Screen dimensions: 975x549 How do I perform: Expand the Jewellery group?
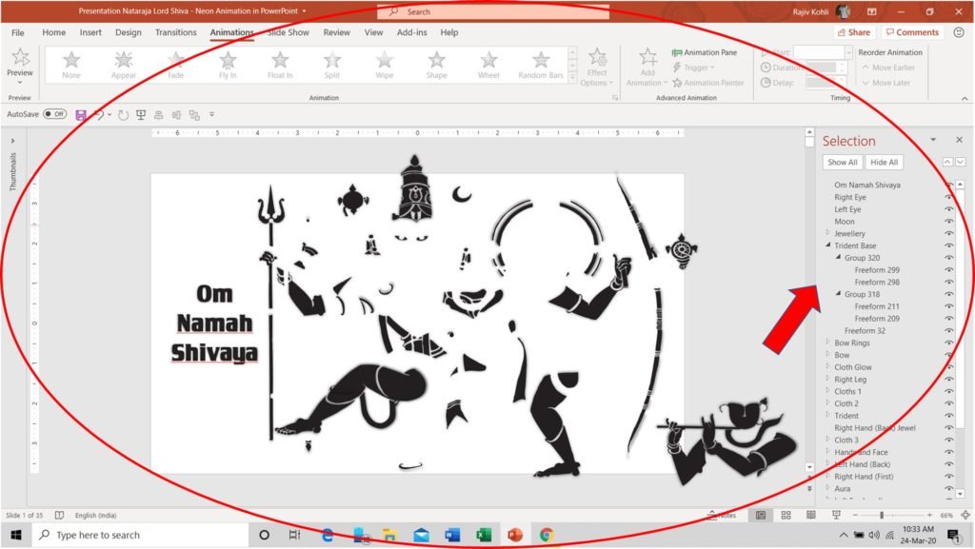click(827, 233)
